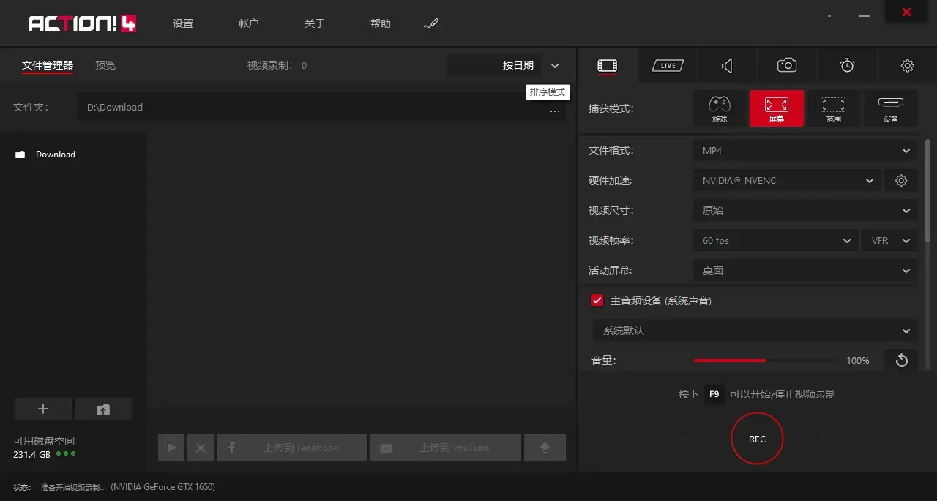The height and width of the screenshot is (501, 937).
Task: Click the NVIDIA GeForce GTX 1650 status text
Action: (163, 487)
